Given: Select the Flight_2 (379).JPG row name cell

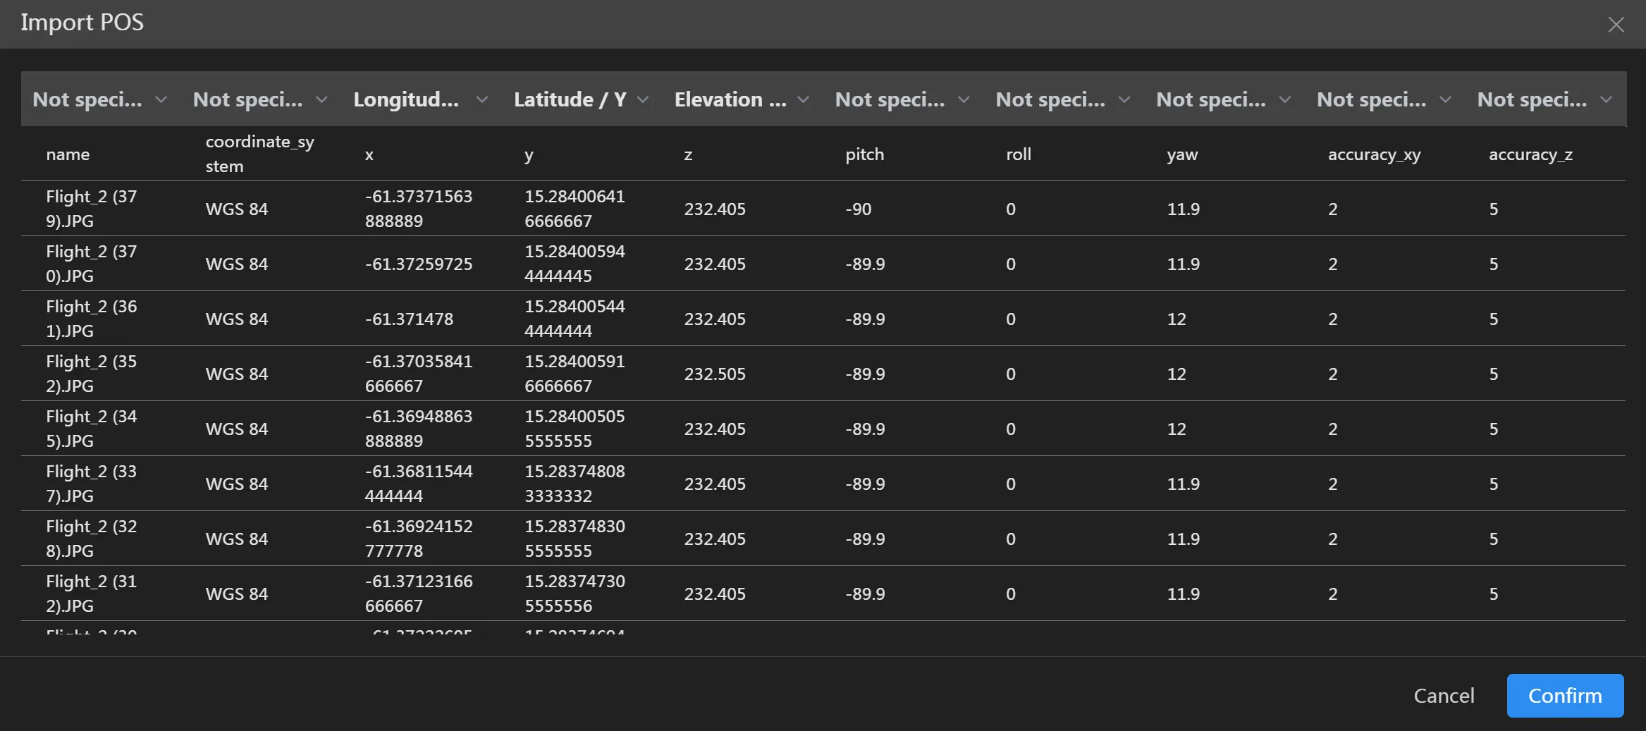Looking at the screenshot, I should point(92,209).
